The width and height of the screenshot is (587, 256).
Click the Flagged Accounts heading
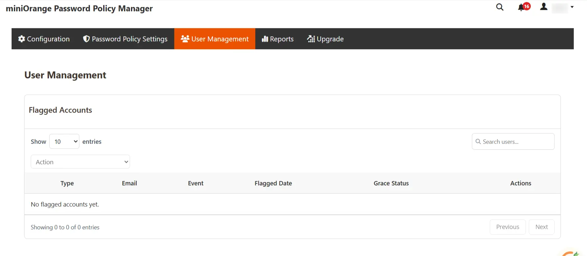[61, 110]
